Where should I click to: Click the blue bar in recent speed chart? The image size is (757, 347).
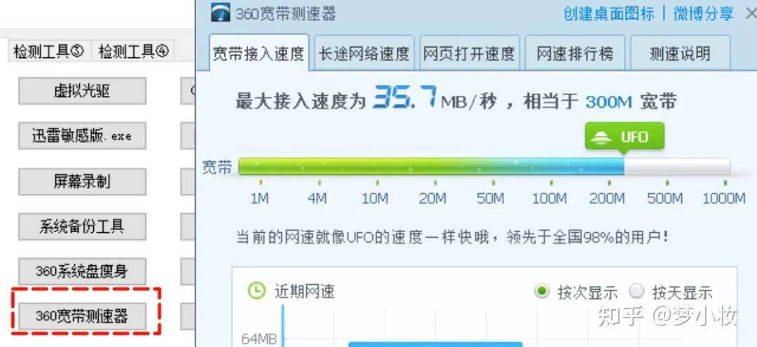(x=435, y=344)
